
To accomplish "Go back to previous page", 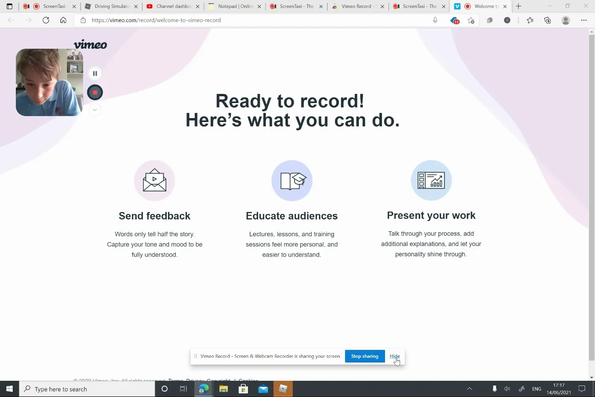I will click(x=11, y=20).
